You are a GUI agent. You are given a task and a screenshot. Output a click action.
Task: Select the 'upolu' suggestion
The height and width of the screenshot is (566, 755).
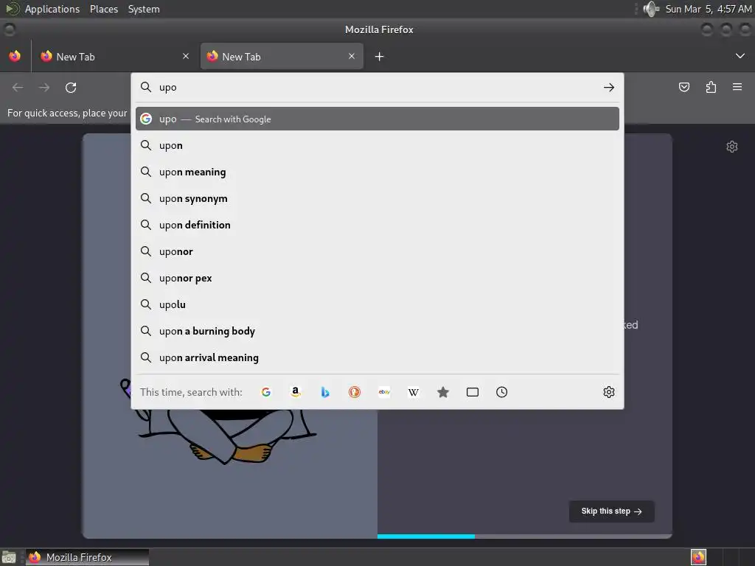(x=377, y=304)
